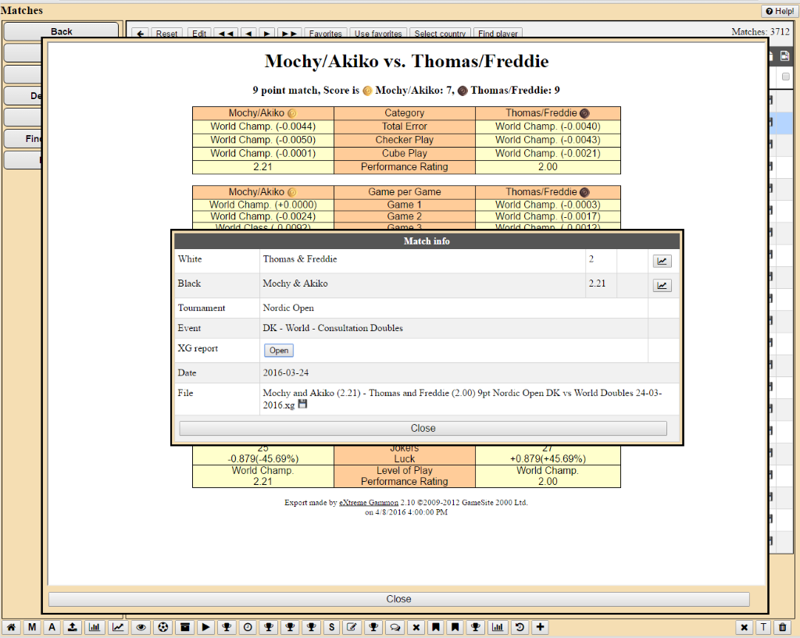
Task: Open line chart icon in bottom toolbar
Action: (118, 627)
